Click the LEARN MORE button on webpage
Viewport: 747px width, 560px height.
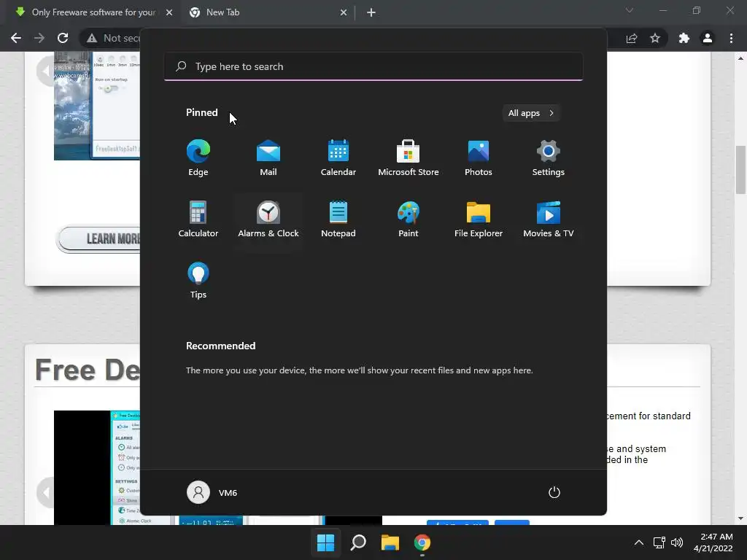[x=98, y=238]
